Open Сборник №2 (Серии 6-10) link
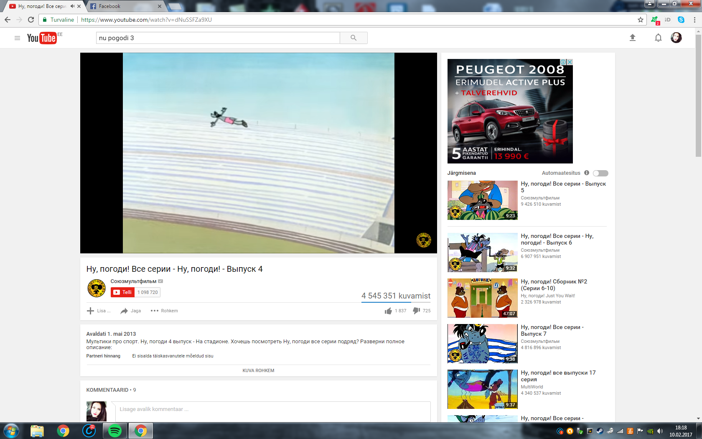This screenshot has height=439, width=702. tap(554, 285)
